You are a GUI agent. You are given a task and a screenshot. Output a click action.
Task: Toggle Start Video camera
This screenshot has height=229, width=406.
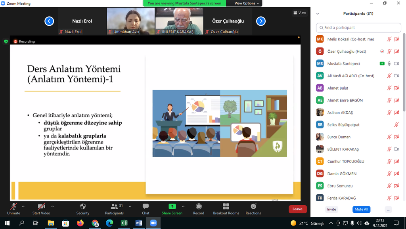click(41, 206)
